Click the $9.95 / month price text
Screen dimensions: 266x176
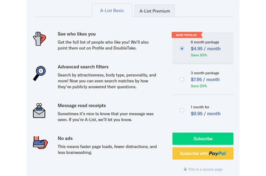205,114
